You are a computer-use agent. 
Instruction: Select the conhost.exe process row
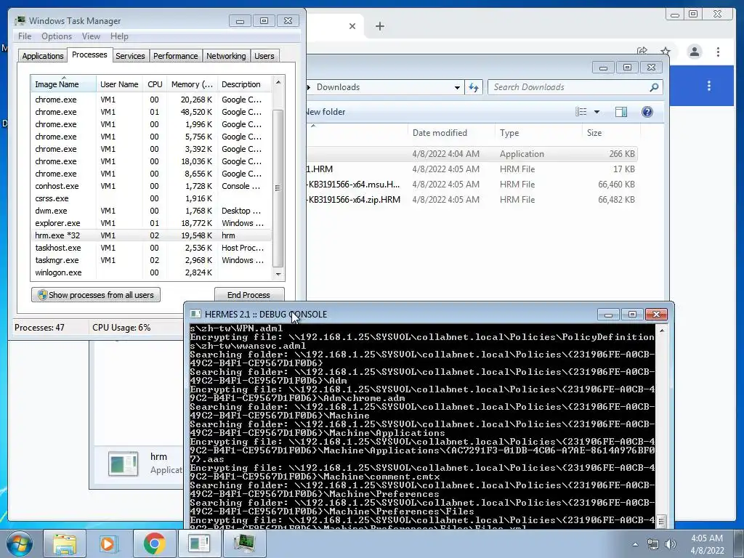[x=151, y=186]
